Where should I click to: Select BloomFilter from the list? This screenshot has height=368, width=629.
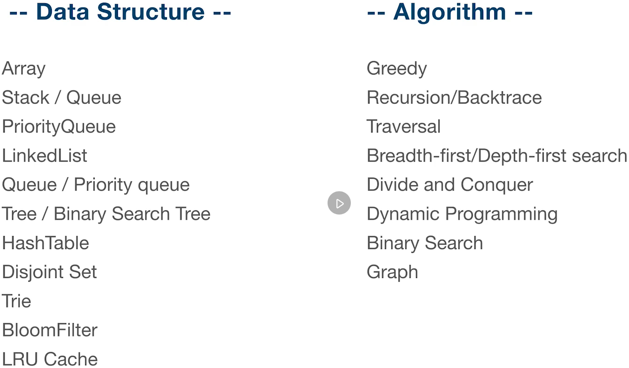[x=50, y=330]
